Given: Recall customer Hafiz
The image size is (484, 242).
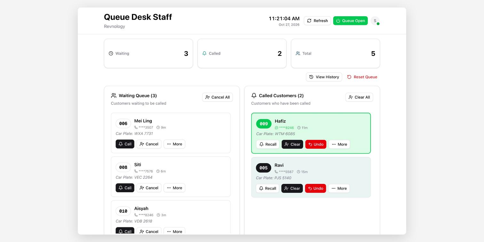Looking at the screenshot, I should [x=268, y=144].
